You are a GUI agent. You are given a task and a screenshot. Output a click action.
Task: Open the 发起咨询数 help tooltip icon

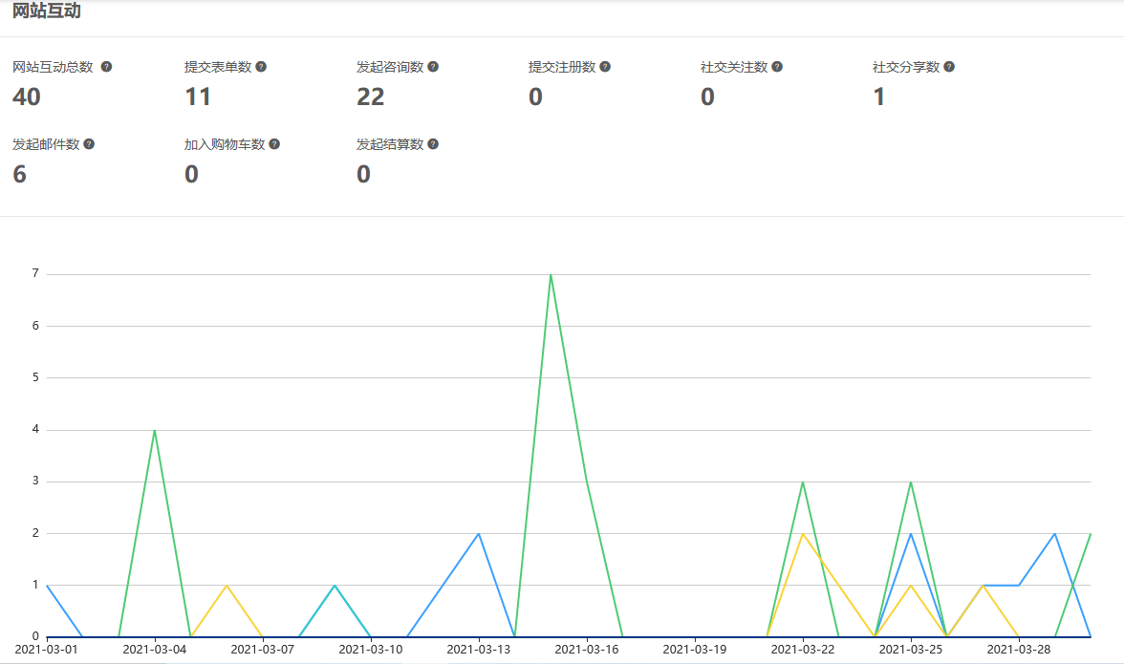point(433,67)
